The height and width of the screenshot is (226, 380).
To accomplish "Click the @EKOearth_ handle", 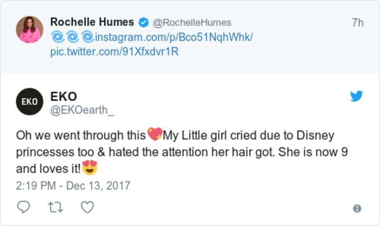I will click(x=82, y=110).
